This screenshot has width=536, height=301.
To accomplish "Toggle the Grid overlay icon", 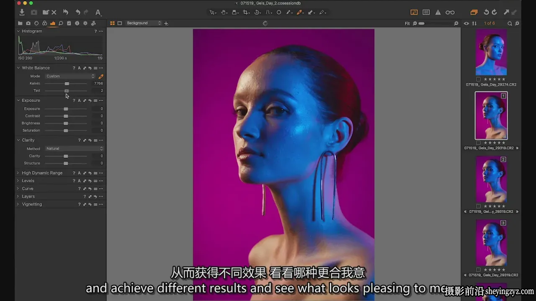I will pyautogui.click(x=426, y=13).
